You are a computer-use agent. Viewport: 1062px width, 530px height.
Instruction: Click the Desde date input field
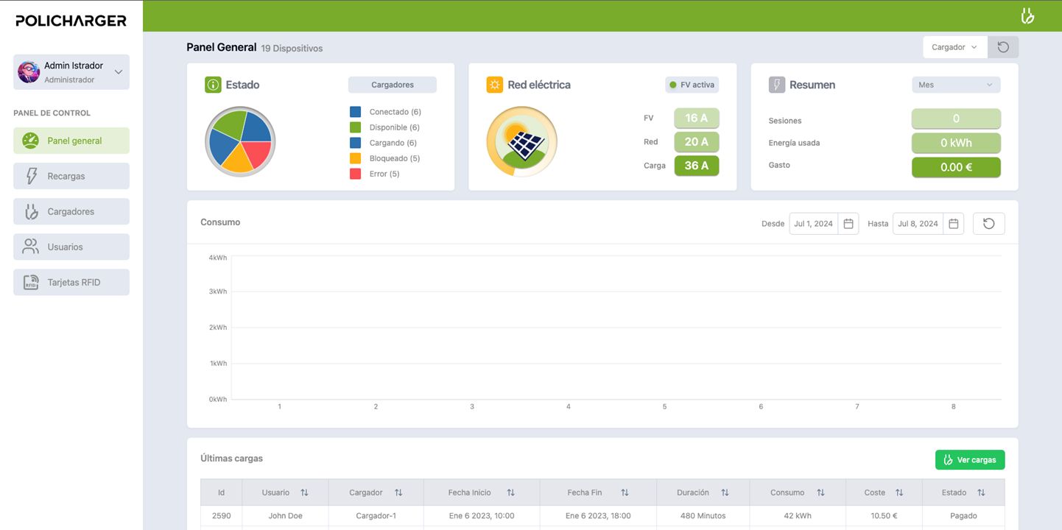(x=814, y=224)
